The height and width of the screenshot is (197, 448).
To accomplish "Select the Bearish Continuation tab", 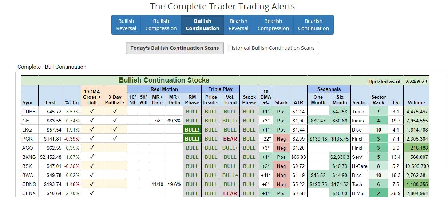I will click(x=313, y=25).
